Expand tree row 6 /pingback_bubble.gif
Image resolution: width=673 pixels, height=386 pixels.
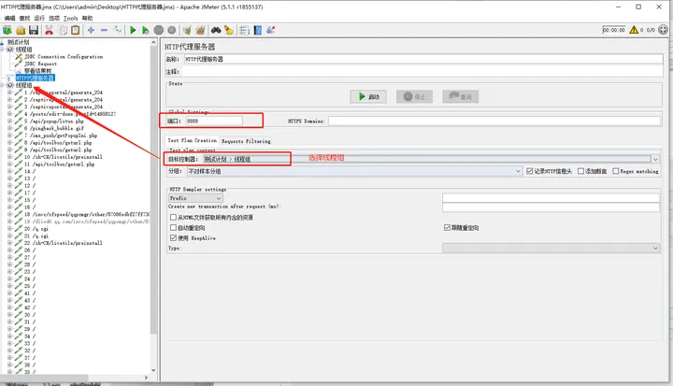coord(9,128)
